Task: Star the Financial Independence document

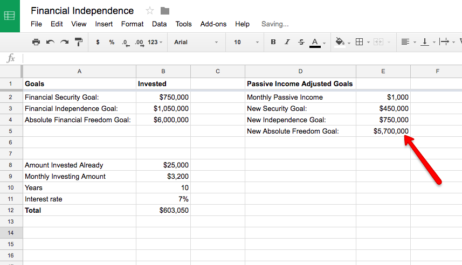Action: (x=150, y=11)
